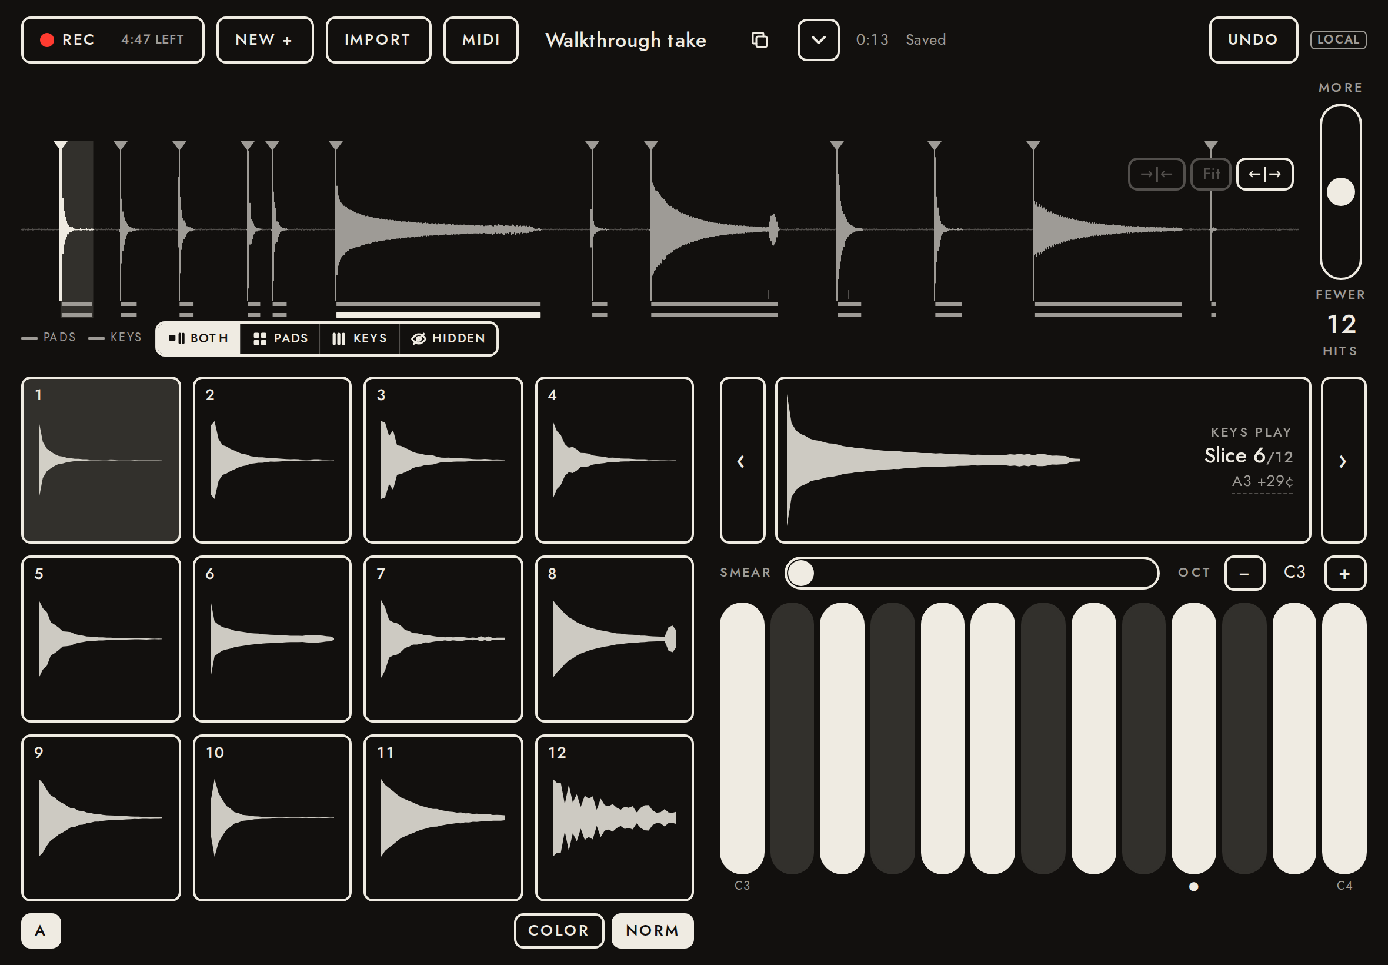Viewport: 1388px width, 965px height.
Task: Toggle the NORM normalize button
Action: [653, 930]
